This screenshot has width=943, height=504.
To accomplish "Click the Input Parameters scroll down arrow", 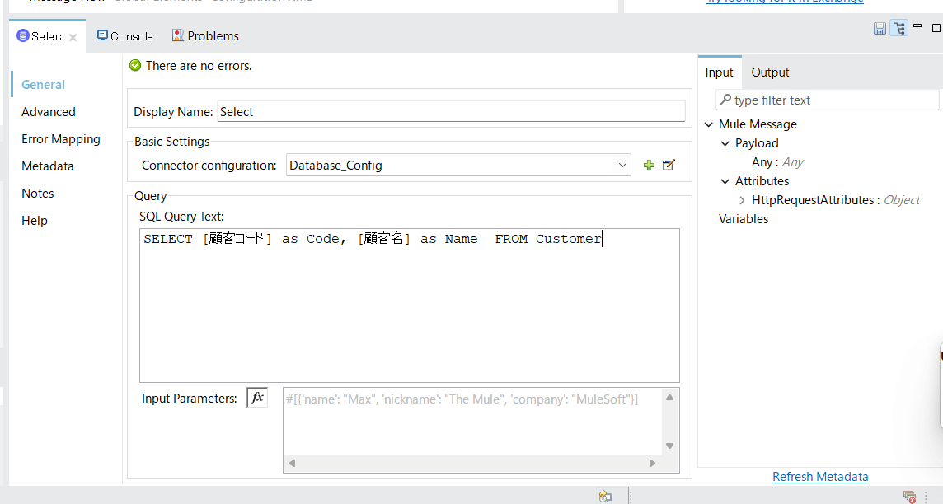I will pos(669,446).
